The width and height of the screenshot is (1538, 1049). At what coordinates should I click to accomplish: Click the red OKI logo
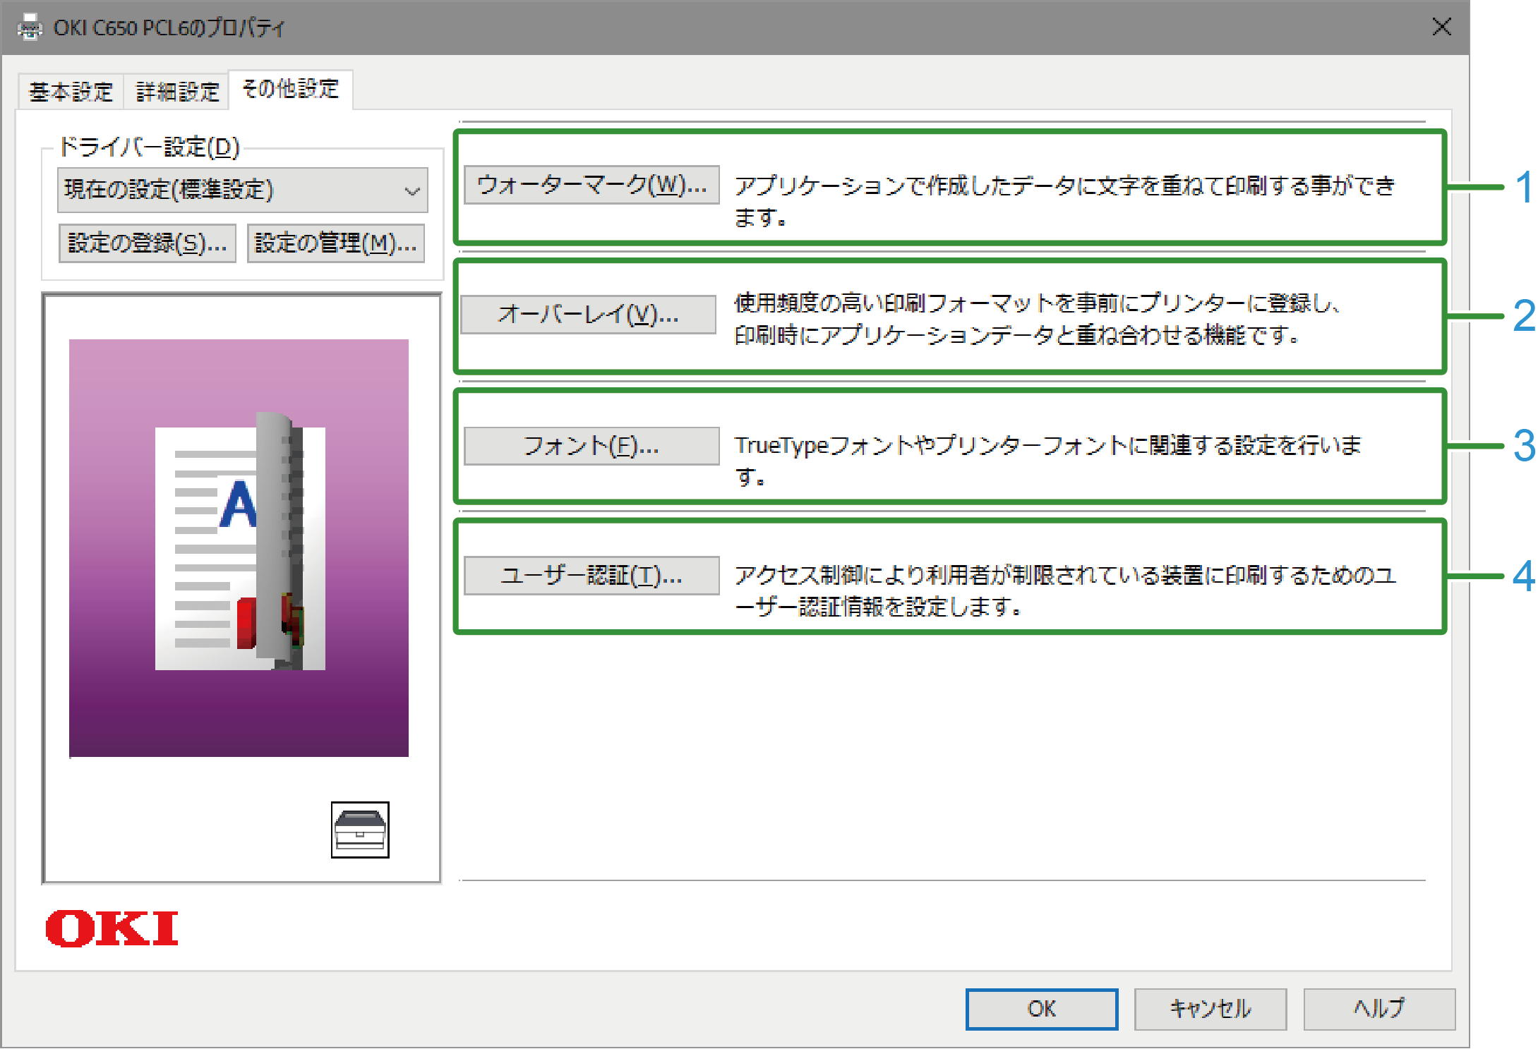(x=112, y=928)
